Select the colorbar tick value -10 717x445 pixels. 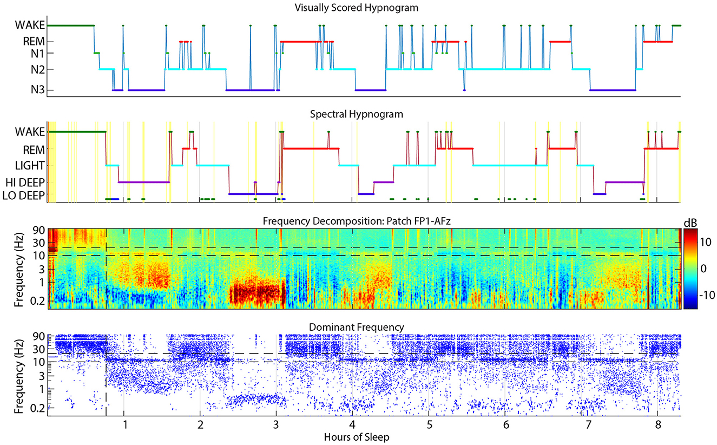click(x=707, y=296)
